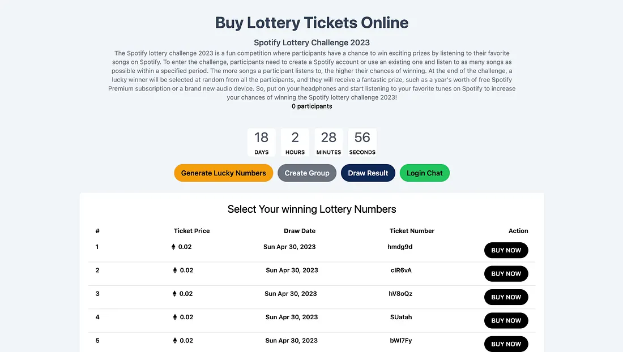
Task: Click the Draw Date column header
Action: click(300, 231)
